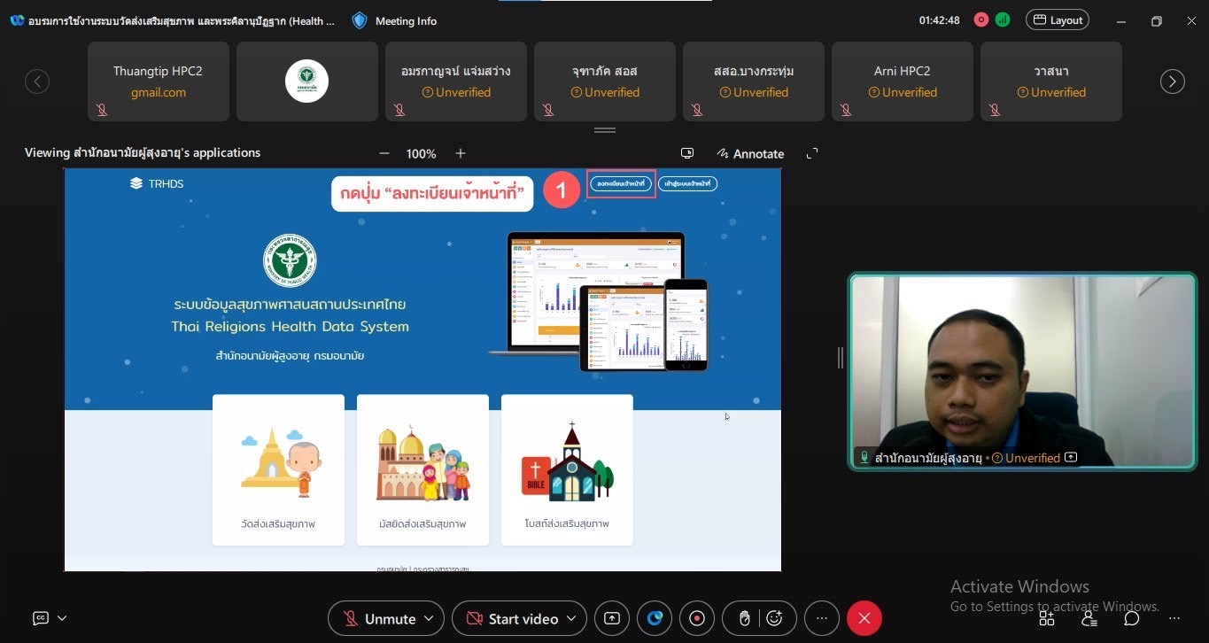1209x643 pixels.
Task: Open the Layout options
Action: pyautogui.click(x=1058, y=19)
